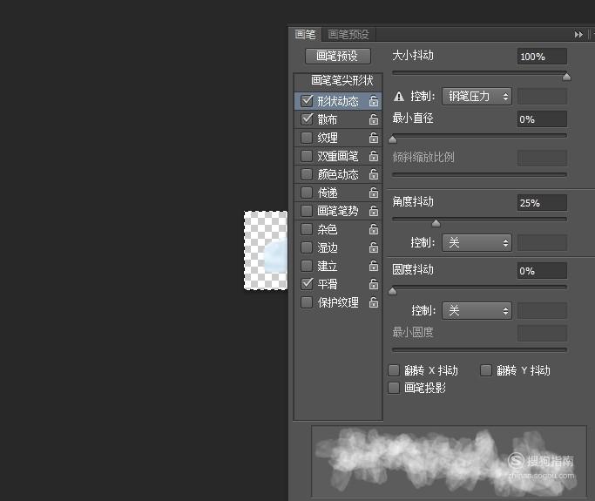
Task: Enable the 湿边 checkbox
Action: coord(307,247)
